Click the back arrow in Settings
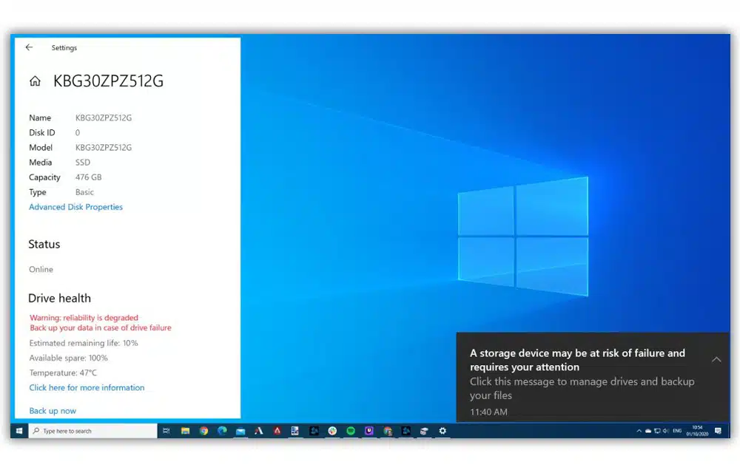Image resolution: width=740 pixels, height=473 pixels. [x=29, y=47]
